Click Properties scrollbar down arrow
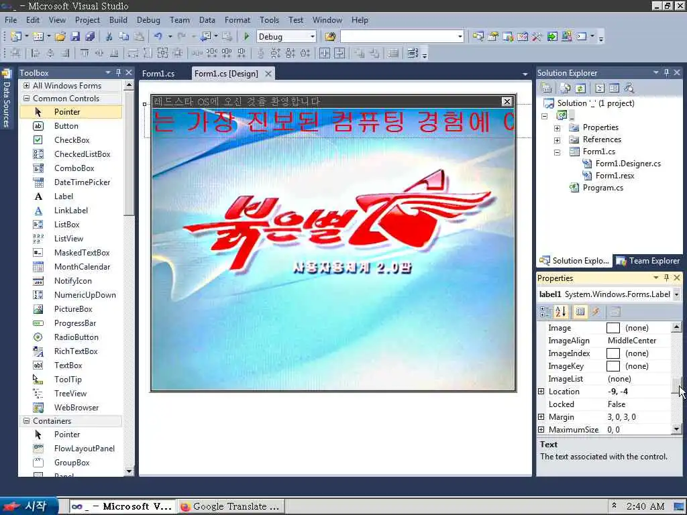Image resolution: width=687 pixels, height=515 pixels. tap(676, 430)
